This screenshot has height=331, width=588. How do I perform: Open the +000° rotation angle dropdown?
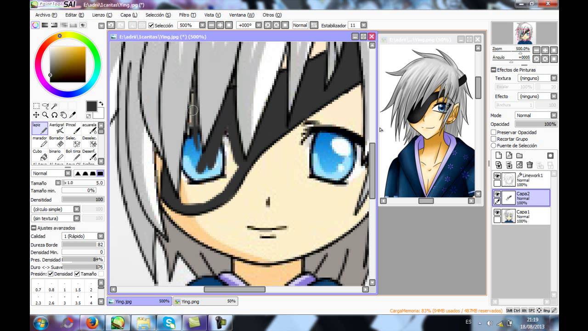(258, 25)
